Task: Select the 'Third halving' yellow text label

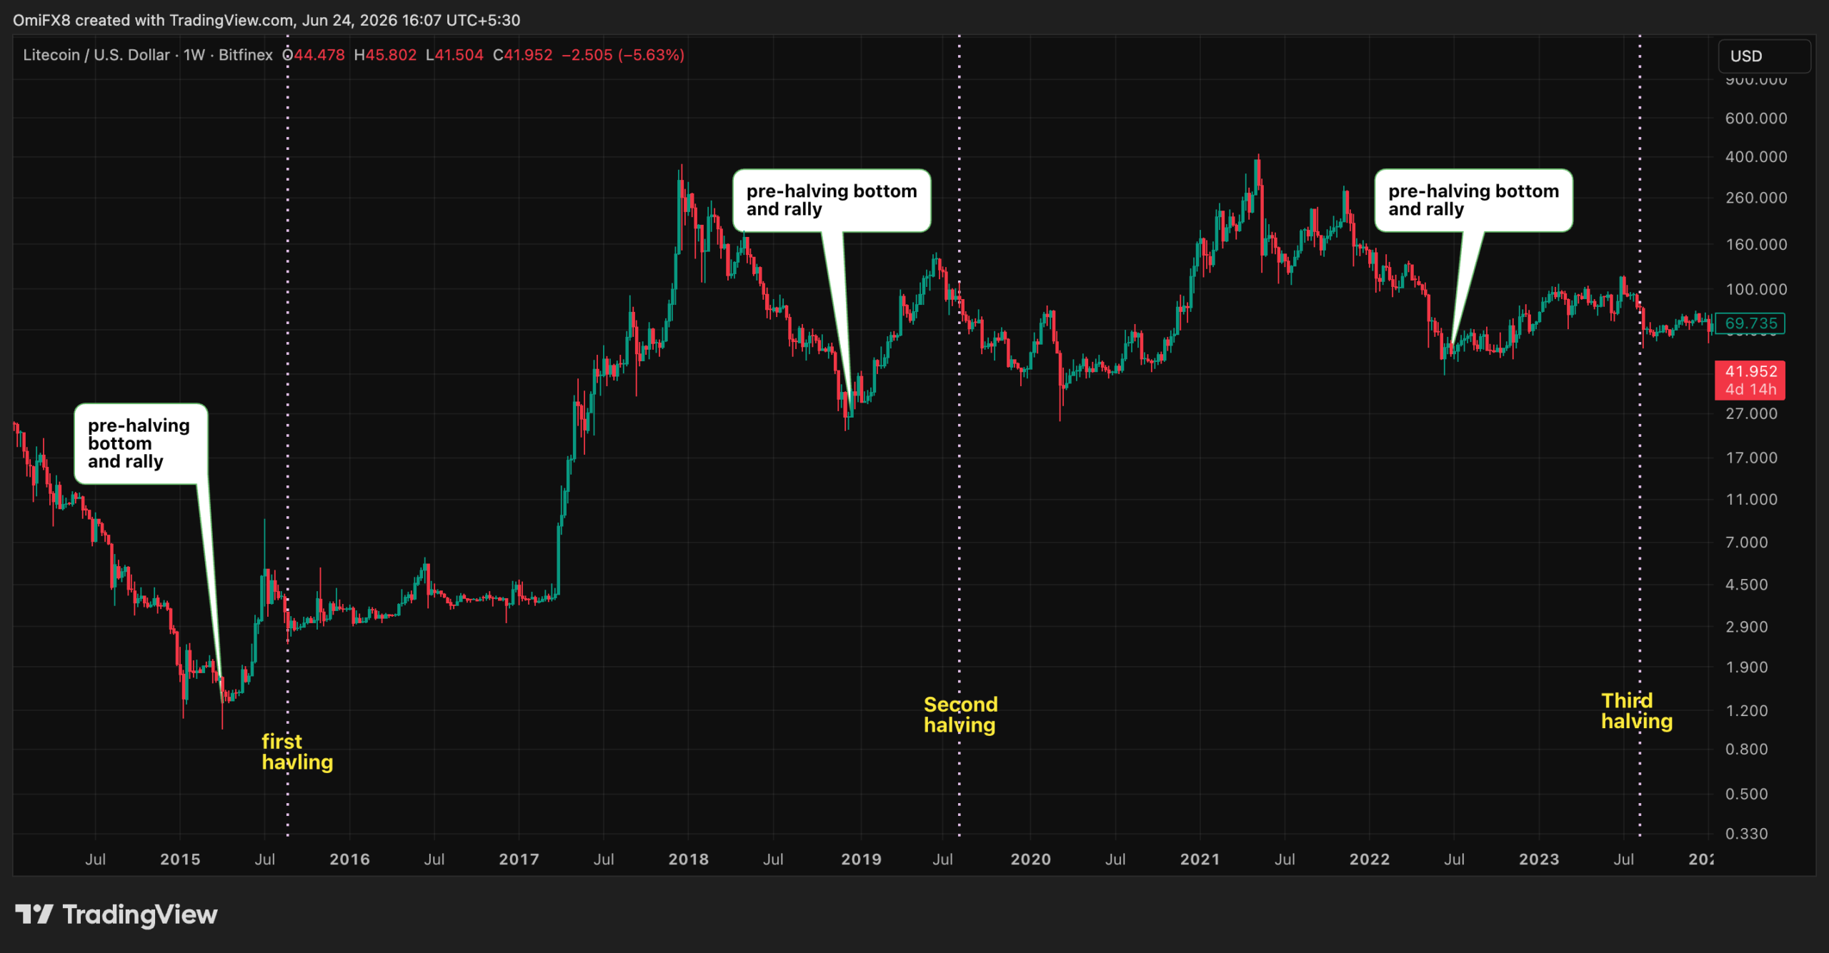Action: 1636,711
